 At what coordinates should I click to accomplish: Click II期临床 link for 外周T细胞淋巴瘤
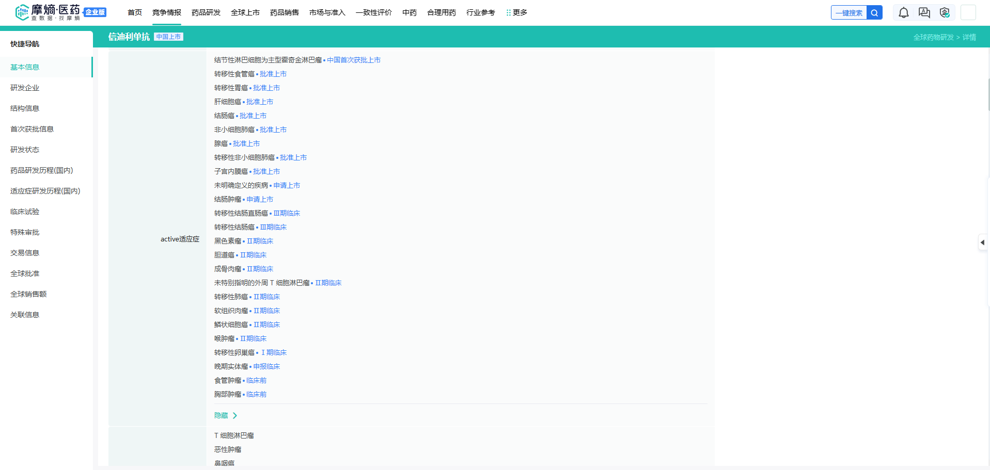click(328, 283)
